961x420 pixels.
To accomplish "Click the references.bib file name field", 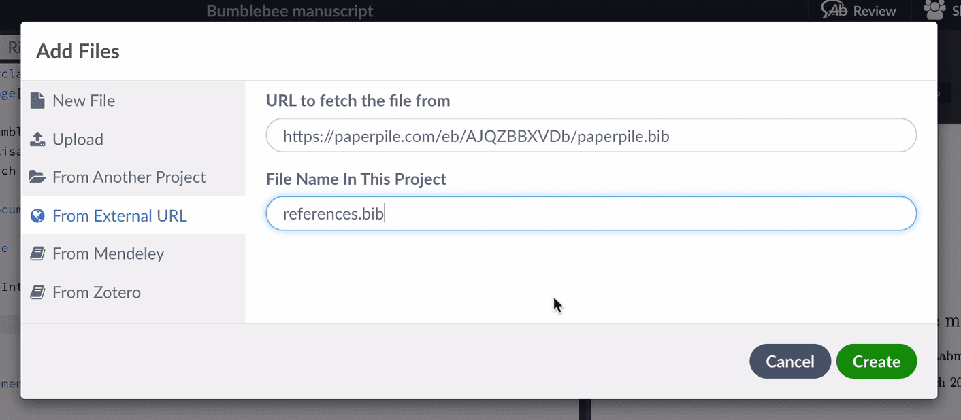I will point(591,214).
